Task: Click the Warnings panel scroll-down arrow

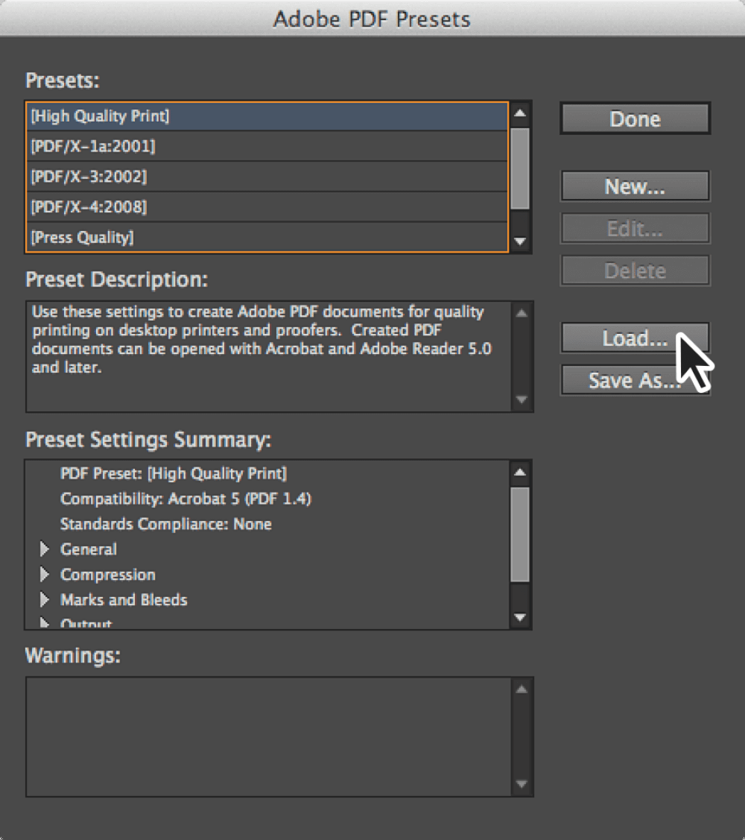Action: [521, 783]
